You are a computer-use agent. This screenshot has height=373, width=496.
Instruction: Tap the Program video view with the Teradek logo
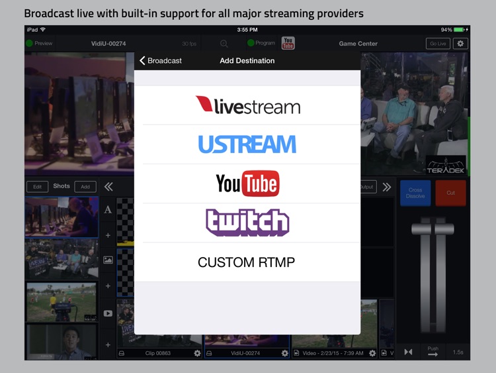click(415, 114)
